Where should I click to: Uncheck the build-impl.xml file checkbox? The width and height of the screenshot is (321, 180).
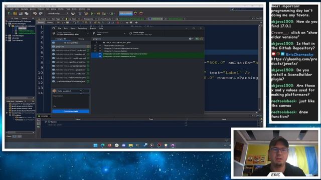(x=54, y=58)
